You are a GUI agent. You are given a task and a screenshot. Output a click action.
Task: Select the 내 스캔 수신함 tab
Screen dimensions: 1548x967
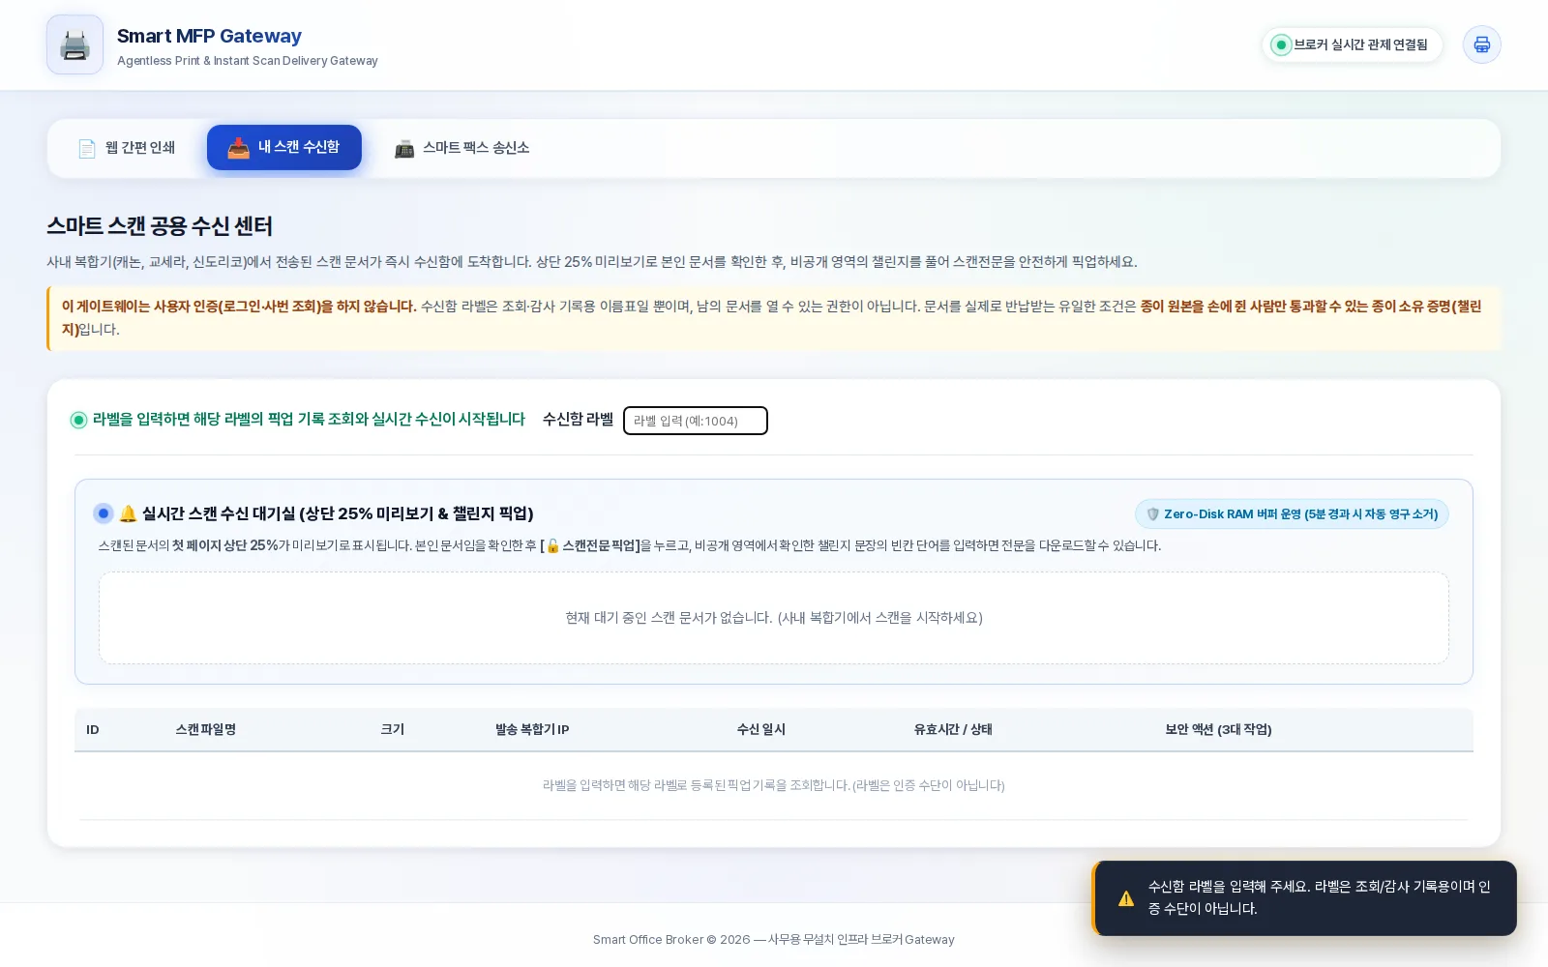284,147
